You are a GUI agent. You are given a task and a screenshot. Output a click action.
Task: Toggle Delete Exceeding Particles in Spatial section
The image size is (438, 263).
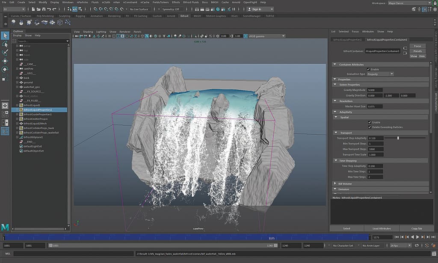369,127
